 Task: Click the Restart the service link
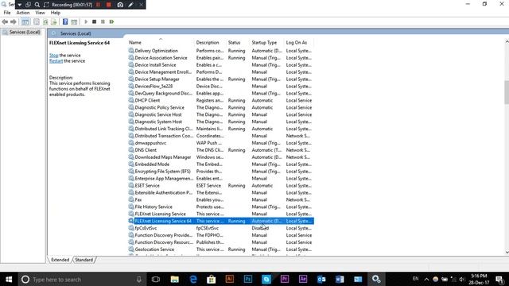56,61
